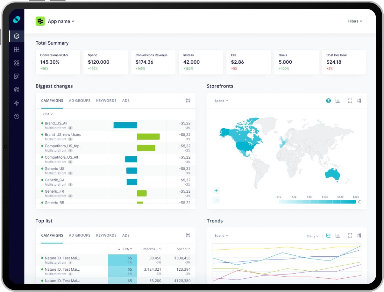
Task: Zoom in on the storefronts map
Action: tap(216, 191)
